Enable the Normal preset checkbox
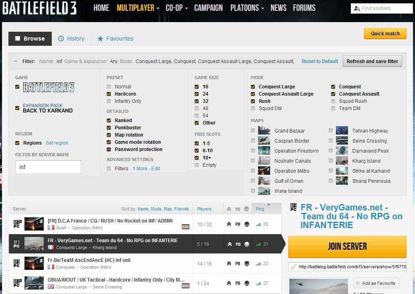The image size is (415, 294). (x=109, y=86)
